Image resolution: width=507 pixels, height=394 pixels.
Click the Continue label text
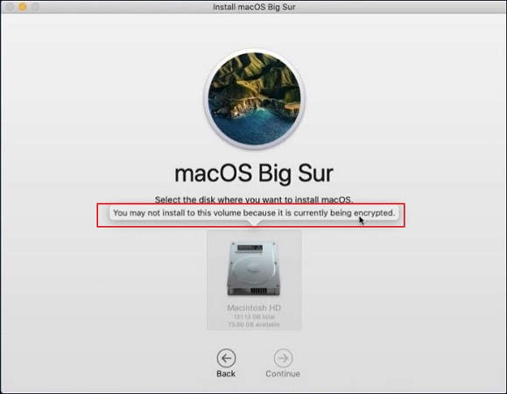click(283, 374)
